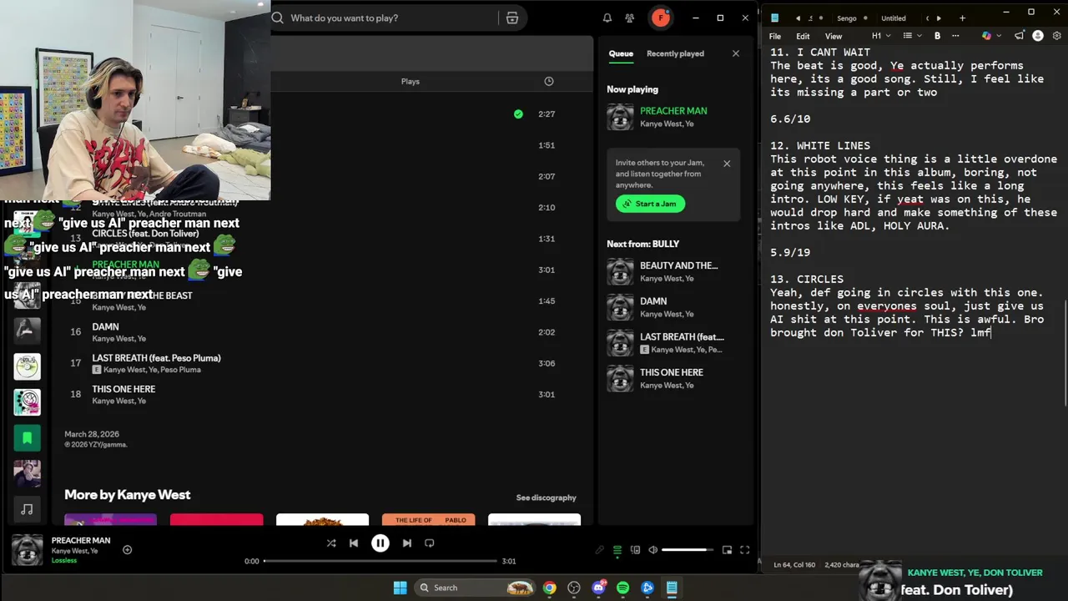Open See discography link
1068x601 pixels.
546,497
